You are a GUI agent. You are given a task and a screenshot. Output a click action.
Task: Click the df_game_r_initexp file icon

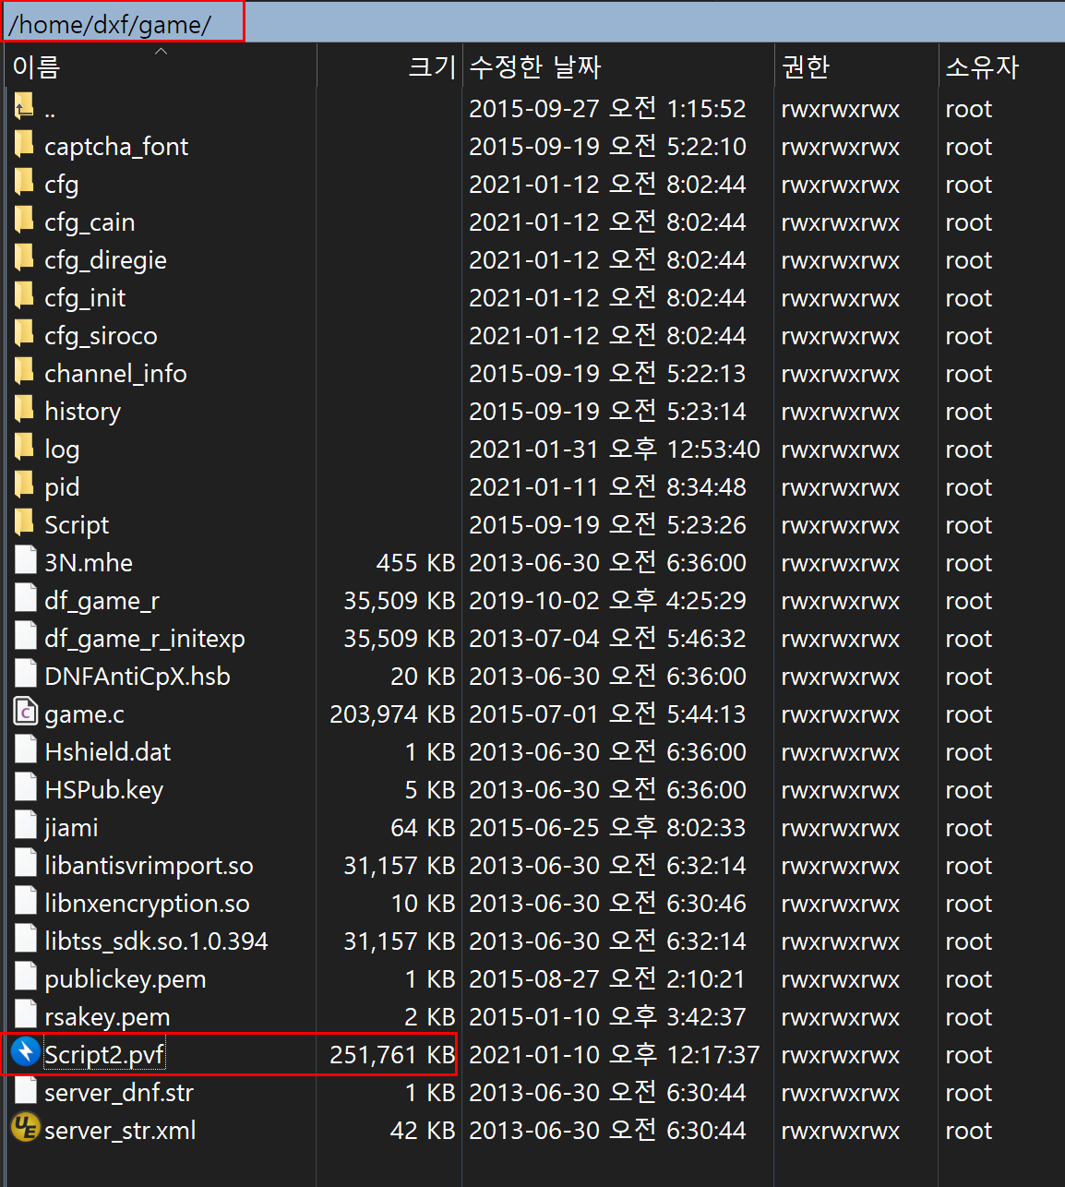25,638
